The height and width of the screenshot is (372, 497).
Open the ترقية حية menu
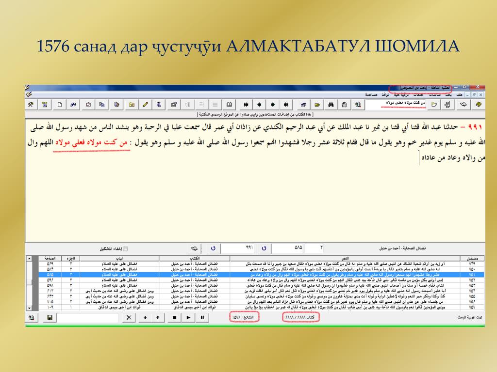[x=401, y=94]
